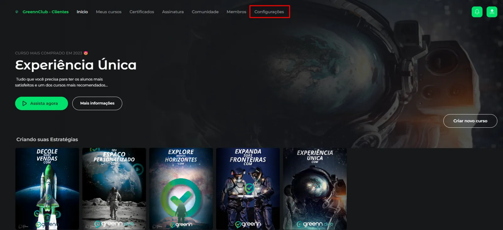Open the Experiência Única course thumbnail
503x230 pixels.
pyautogui.click(x=315, y=189)
